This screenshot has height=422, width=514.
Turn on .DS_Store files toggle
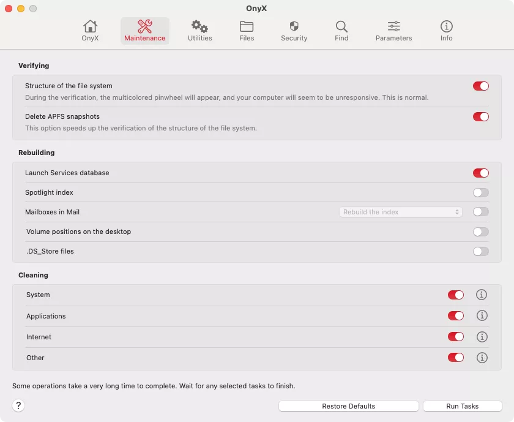(480, 251)
